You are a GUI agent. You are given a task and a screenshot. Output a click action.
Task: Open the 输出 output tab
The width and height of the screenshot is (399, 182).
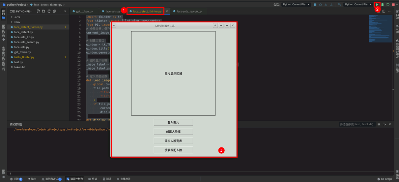[32, 179]
